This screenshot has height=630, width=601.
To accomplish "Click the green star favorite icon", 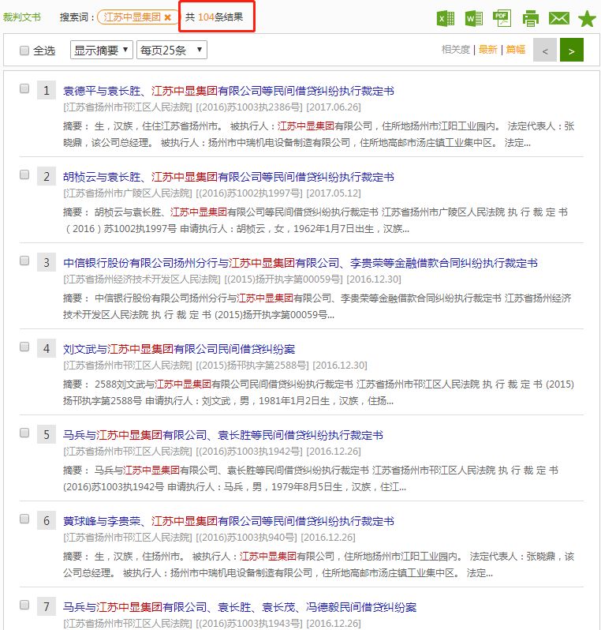I will coord(586,19).
